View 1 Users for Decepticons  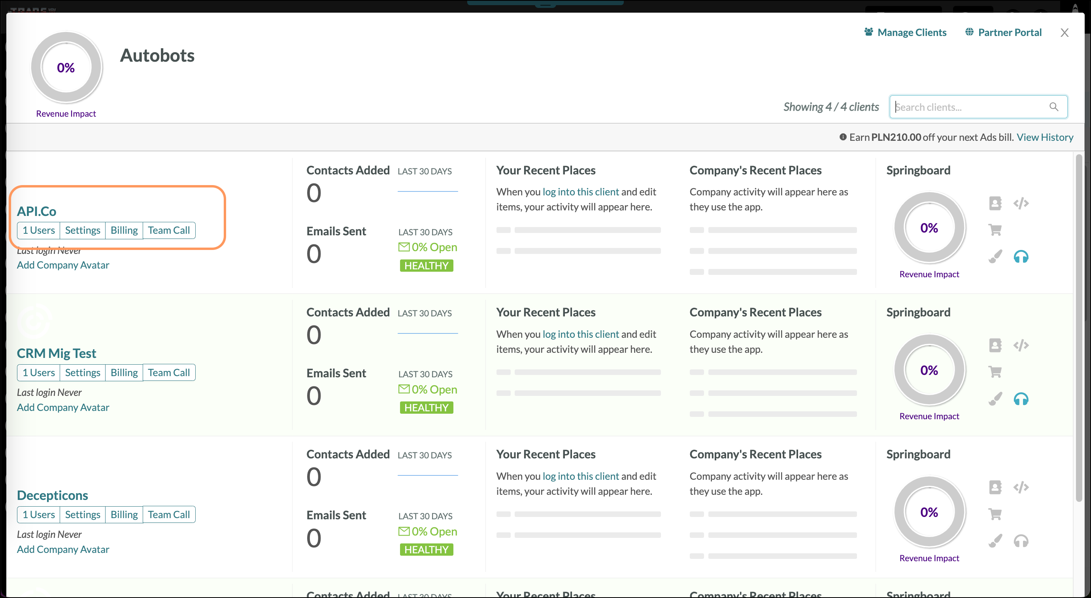click(x=39, y=515)
